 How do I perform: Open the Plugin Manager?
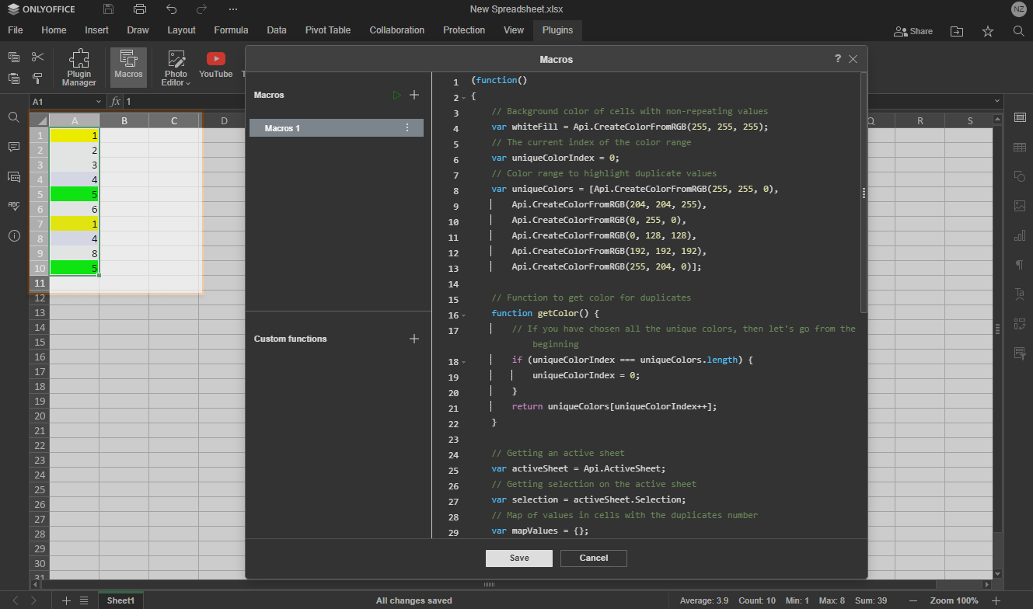click(79, 68)
